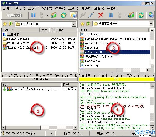Click the yellow FTP status bar
Image resolution: width=156 pixels, height=137 pixels.
coord(117,79)
